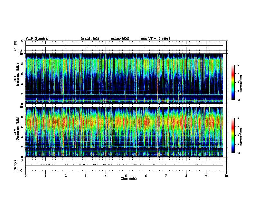Click time axis tick label '10'
Image resolution: width=255 pixels, height=197 pixels.
[226, 176]
